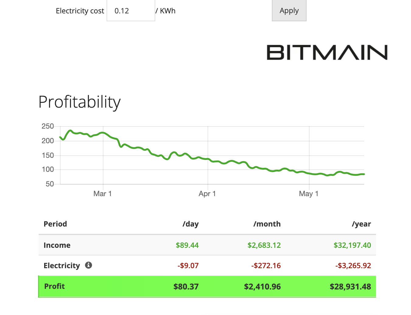Click the 250 y-axis label on chart
The height and width of the screenshot is (315, 411).
coord(48,126)
